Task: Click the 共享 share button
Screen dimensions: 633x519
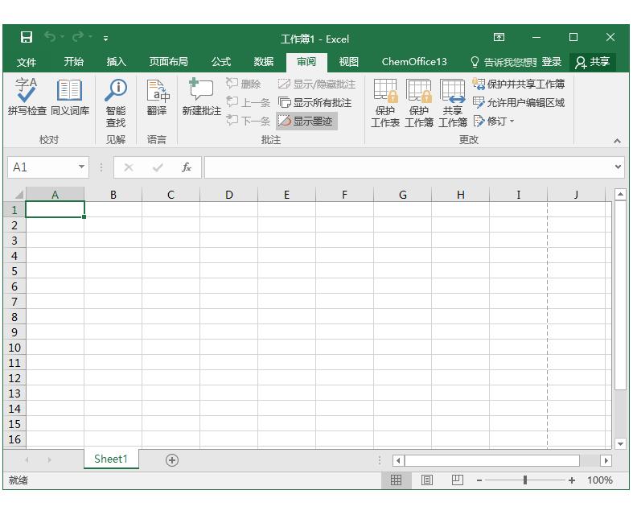Action: point(593,62)
